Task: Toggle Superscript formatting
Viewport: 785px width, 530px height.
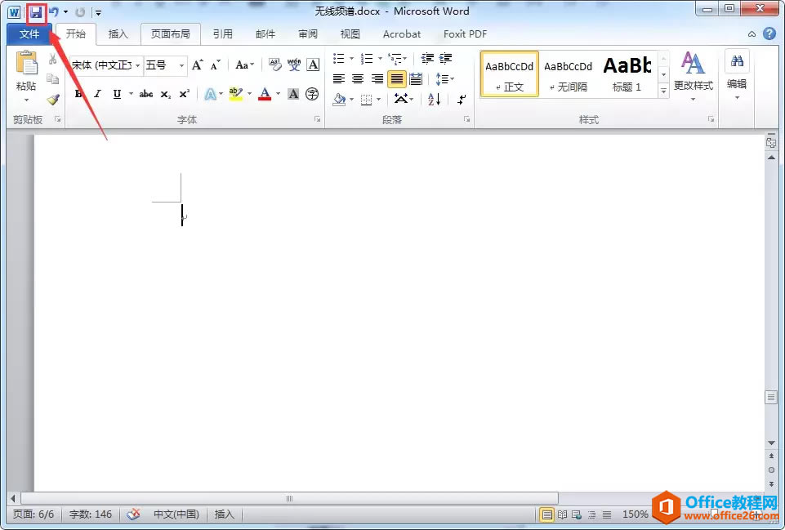Action: coord(185,94)
